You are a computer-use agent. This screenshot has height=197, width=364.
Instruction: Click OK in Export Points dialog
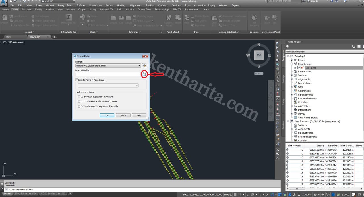107,115
